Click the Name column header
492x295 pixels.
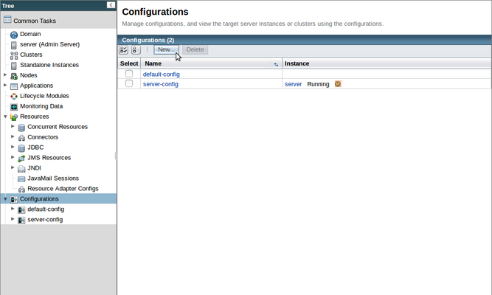[x=153, y=63]
